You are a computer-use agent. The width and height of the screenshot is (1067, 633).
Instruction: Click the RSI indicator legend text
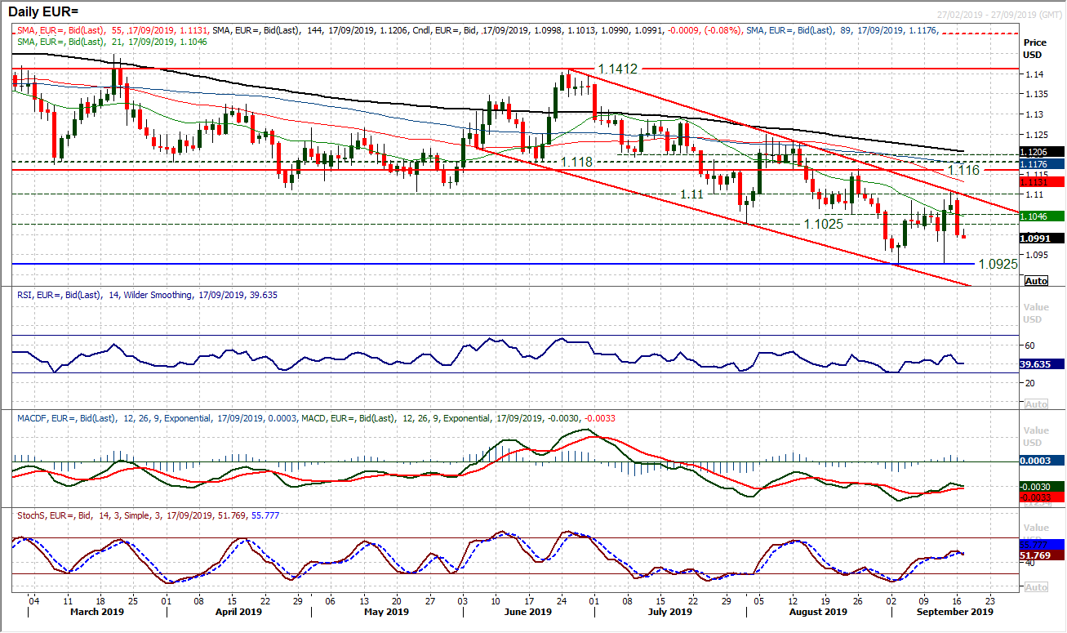pos(146,295)
